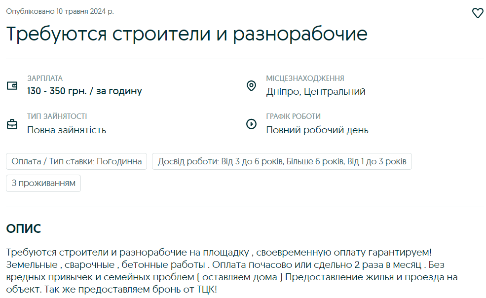
Task: Click the location pin icon
Action: pos(251,86)
